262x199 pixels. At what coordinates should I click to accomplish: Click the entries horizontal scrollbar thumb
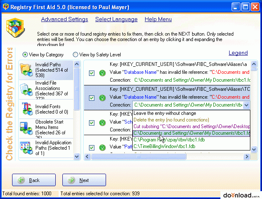(138, 157)
